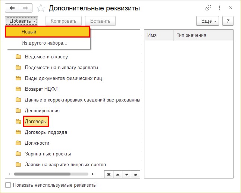Click the back navigation arrow
241x193 pixels.
point(12,8)
